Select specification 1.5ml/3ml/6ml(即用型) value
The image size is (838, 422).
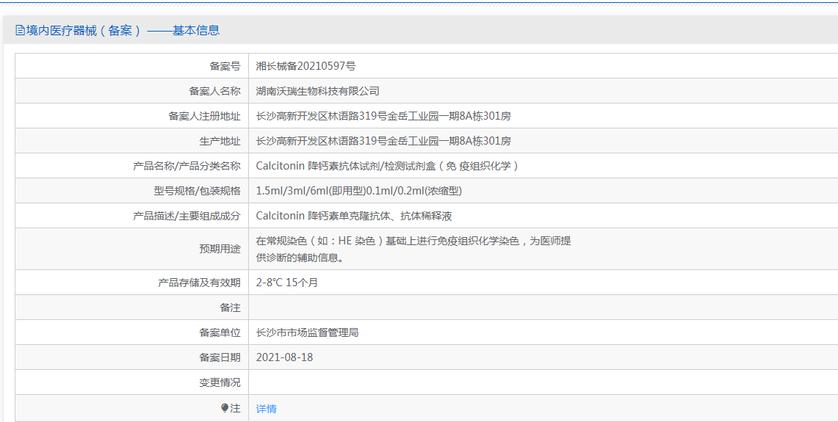point(358,191)
